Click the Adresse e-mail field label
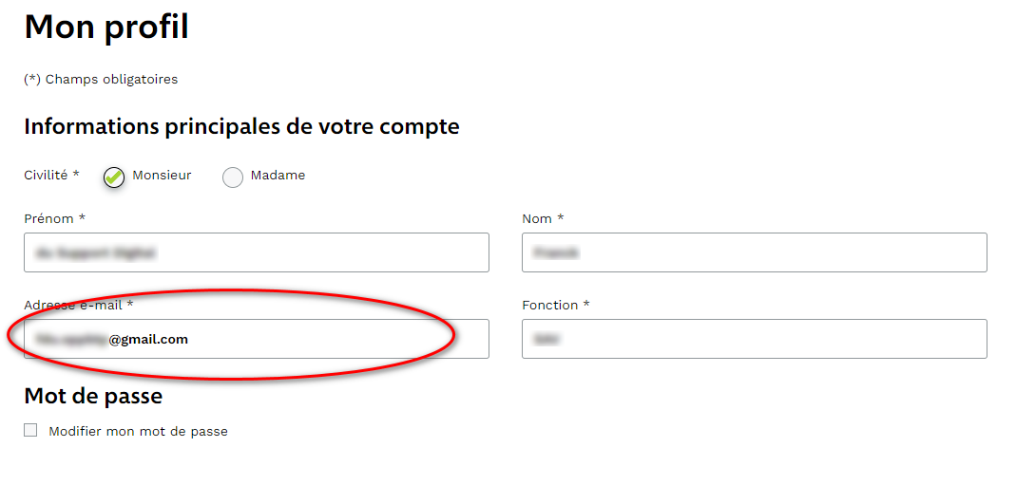 [78, 305]
